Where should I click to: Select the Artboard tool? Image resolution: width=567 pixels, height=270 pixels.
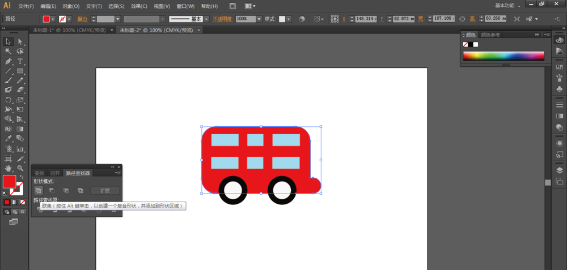click(9, 158)
